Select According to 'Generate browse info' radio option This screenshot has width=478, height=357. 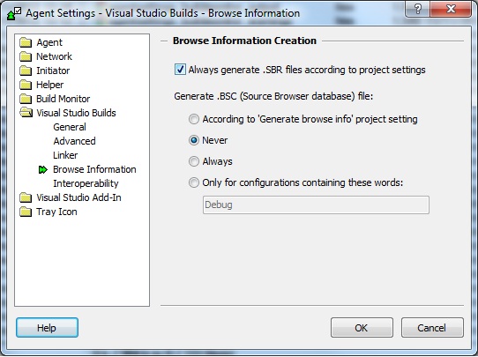(194, 119)
